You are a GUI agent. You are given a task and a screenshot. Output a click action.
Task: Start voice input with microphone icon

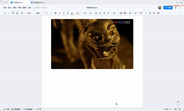pos(150,13)
